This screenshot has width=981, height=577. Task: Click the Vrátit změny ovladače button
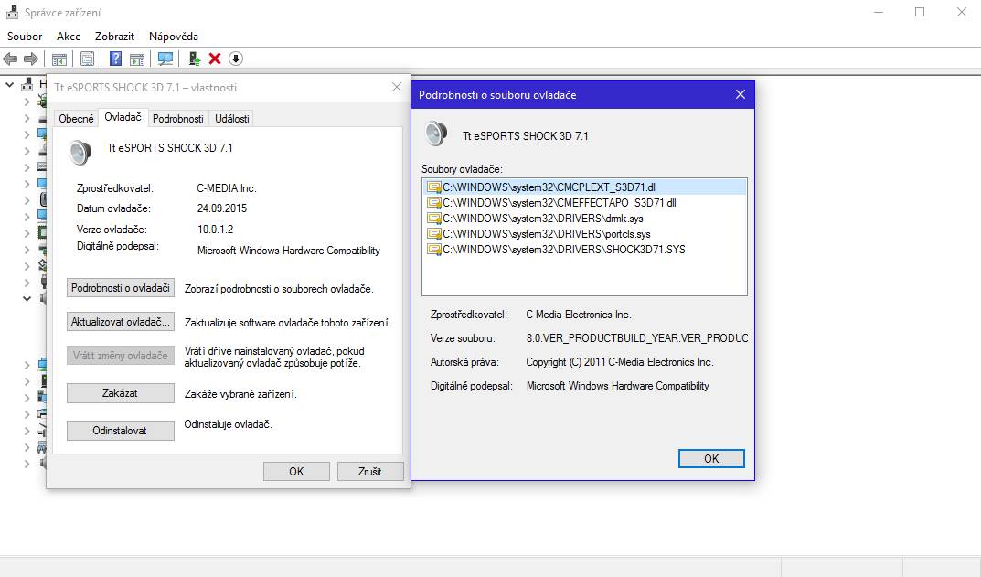pos(120,356)
